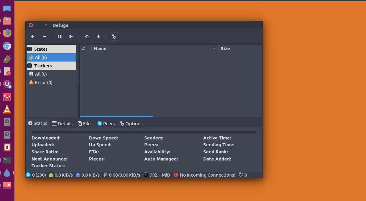This screenshot has height=201, width=366.
Task: Pause the selected torrents via the toolbar
Action: click(60, 36)
